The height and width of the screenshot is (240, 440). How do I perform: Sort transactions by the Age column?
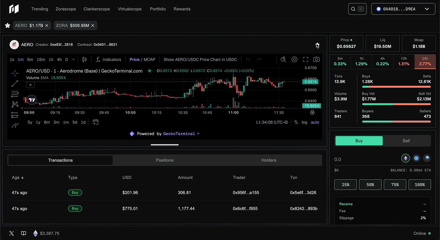(18, 177)
